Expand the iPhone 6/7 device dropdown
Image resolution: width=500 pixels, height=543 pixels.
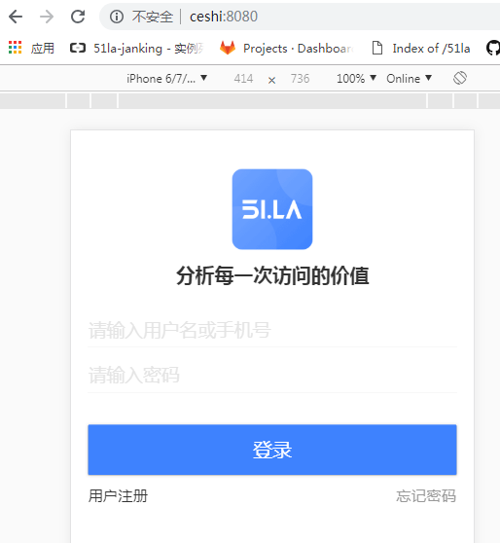point(167,78)
